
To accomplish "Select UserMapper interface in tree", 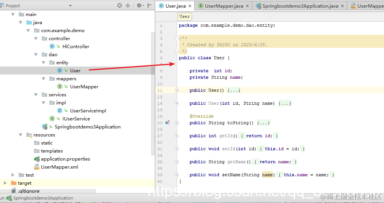I will [x=84, y=87].
